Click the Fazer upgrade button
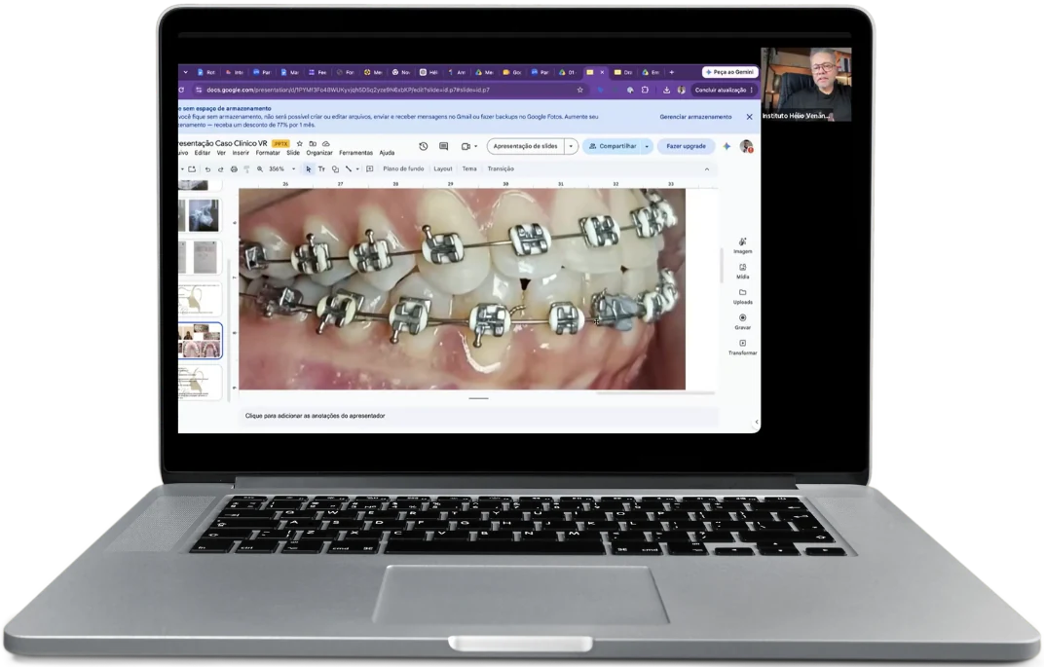Image resolution: width=1044 pixels, height=667 pixels. point(686,146)
